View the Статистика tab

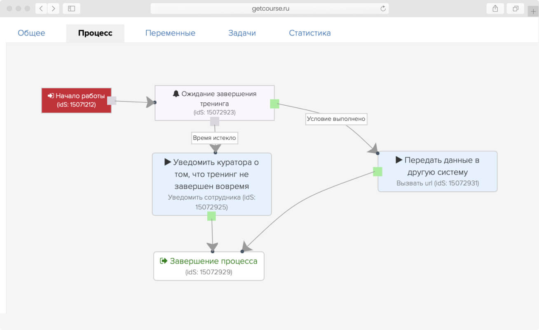tap(310, 33)
